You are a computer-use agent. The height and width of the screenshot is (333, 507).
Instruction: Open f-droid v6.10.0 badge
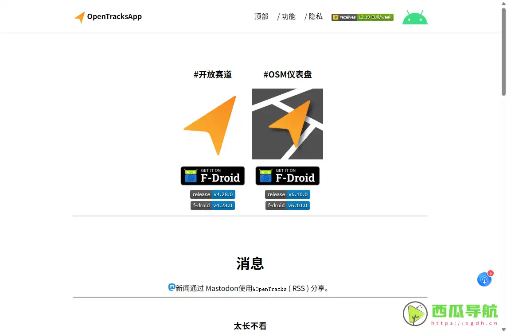(x=288, y=205)
